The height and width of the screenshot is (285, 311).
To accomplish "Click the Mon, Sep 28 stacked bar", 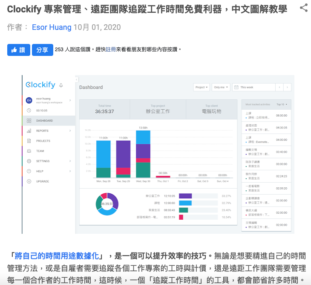I will tap(104, 159).
